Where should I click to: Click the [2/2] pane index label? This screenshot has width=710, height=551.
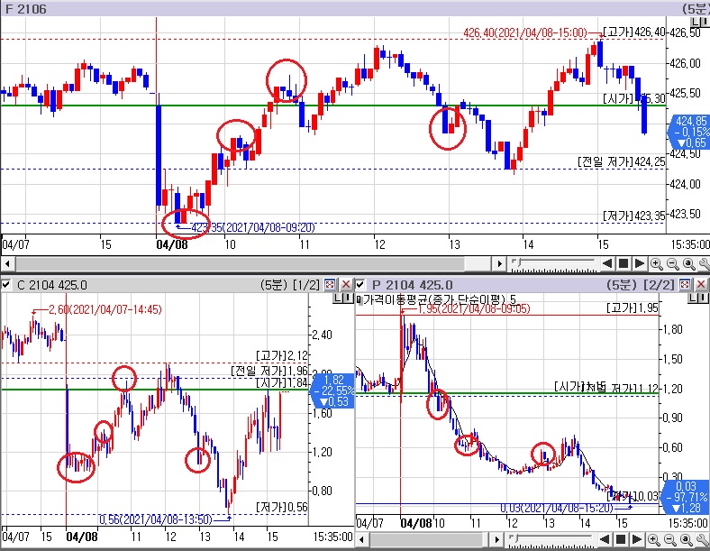(x=660, y=285)
